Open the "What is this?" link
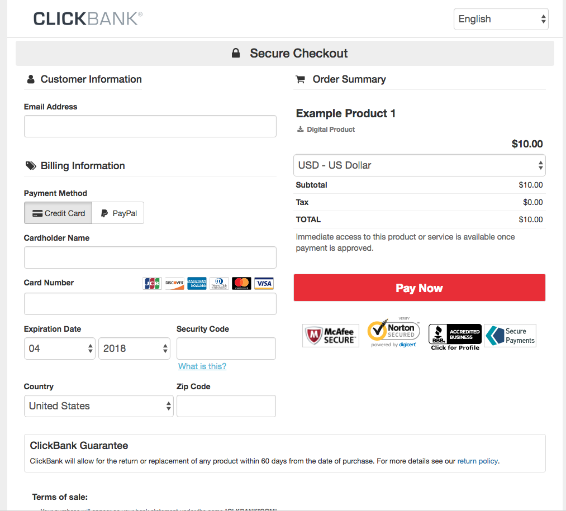 point(202,366)
